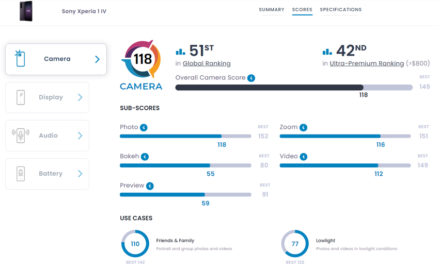Click the info icon beside Overall Camera Score
439x269 pixels.
(x=251, y=78)
